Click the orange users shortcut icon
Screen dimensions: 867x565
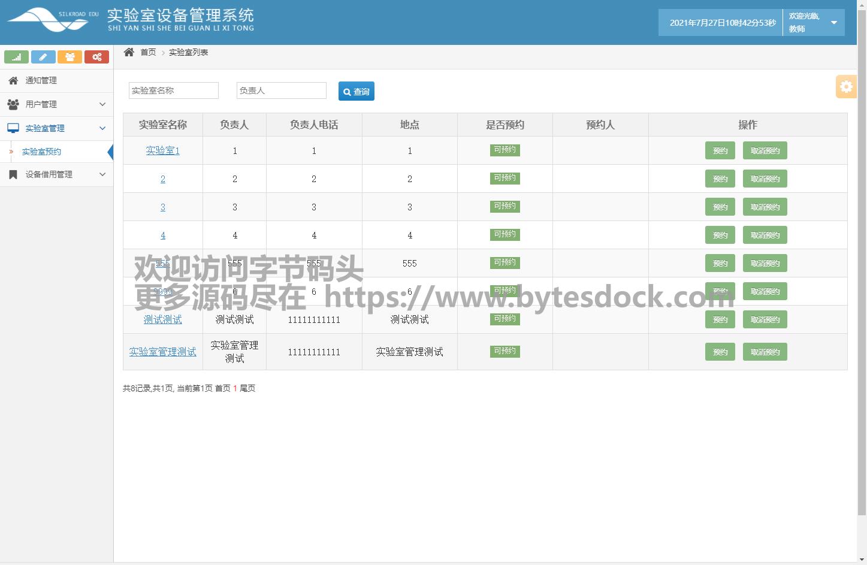tap(70, 57)
